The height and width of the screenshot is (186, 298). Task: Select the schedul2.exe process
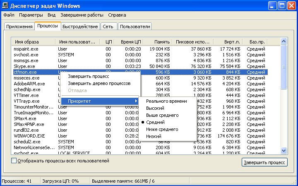pos(27,142)
